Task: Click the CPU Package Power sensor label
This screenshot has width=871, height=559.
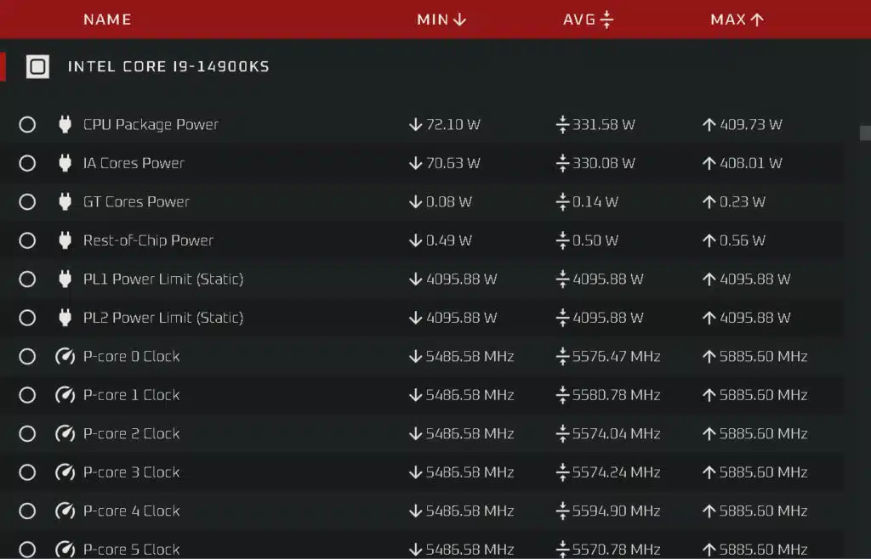Action: 151,125
